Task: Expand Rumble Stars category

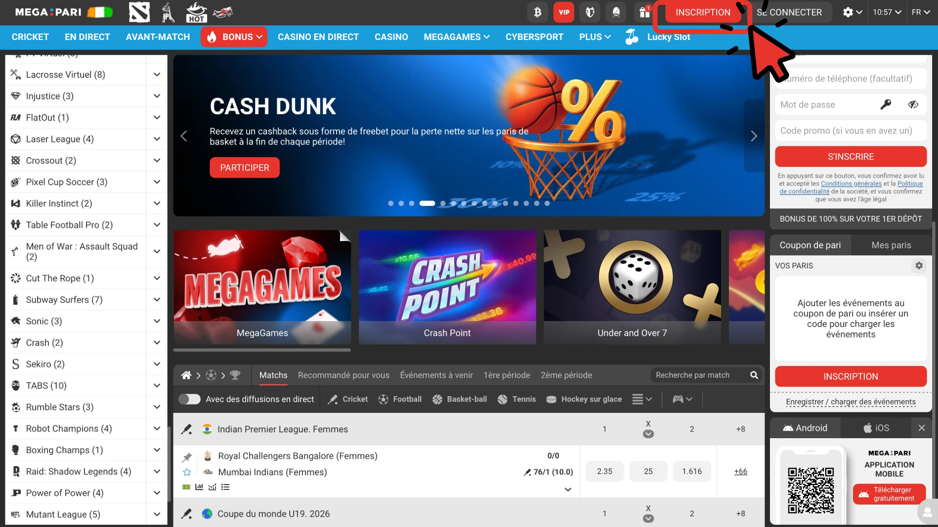Action: [x=157, y=407]
